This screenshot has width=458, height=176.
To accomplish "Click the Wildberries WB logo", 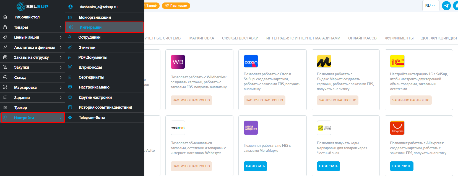I will (x=178, y=62).
